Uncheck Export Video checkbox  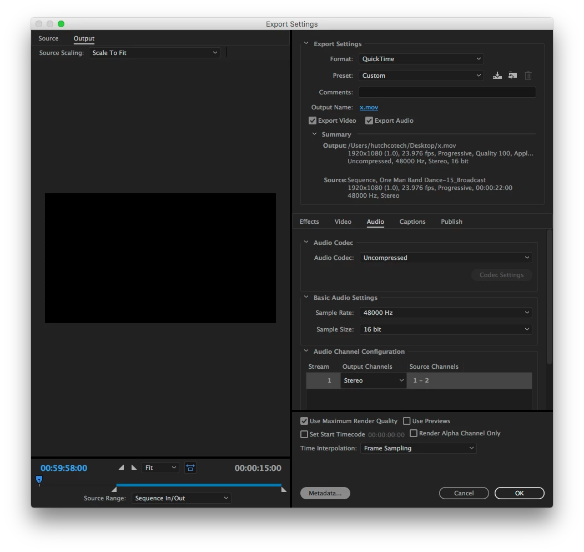click(x=313, y=121)
